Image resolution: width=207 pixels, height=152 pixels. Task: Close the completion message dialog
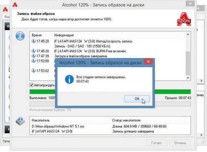pos(148,62)
